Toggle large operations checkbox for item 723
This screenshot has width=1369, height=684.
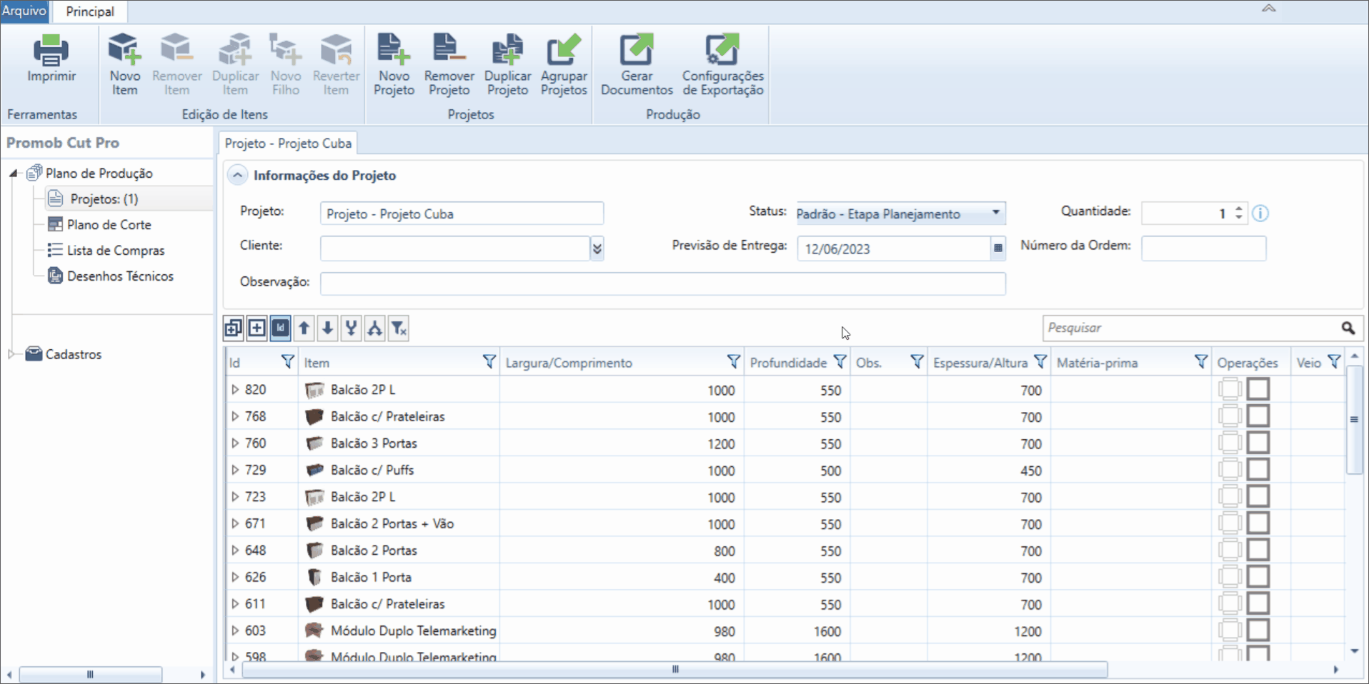tap(1258, 496)
